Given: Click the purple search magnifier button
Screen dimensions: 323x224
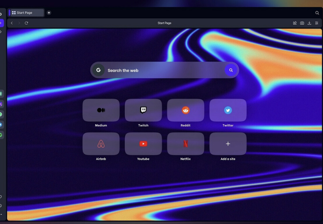Looking at the screenshot, I should point(231,70).
